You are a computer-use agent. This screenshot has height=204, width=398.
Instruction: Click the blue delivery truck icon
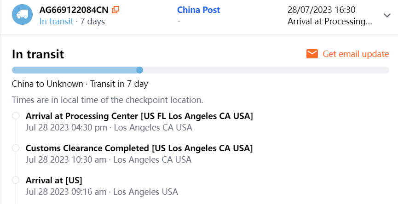click(x=22, y=15)
